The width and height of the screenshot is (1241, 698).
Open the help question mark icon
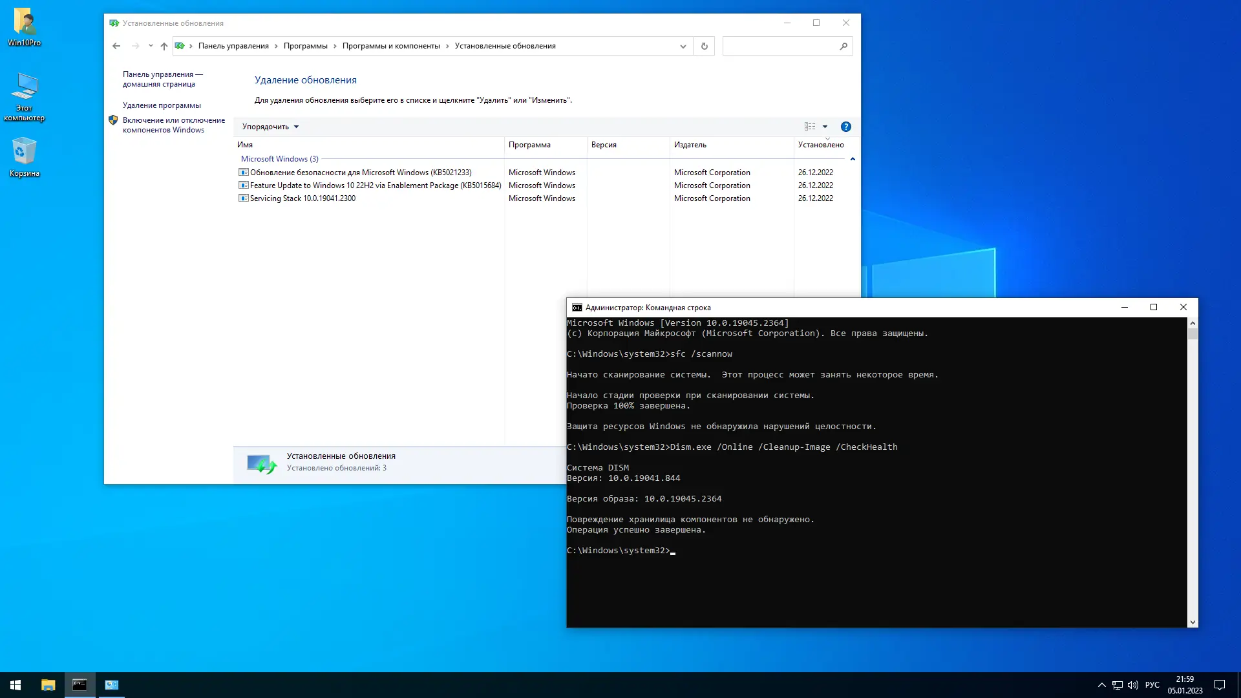(845, 127)
